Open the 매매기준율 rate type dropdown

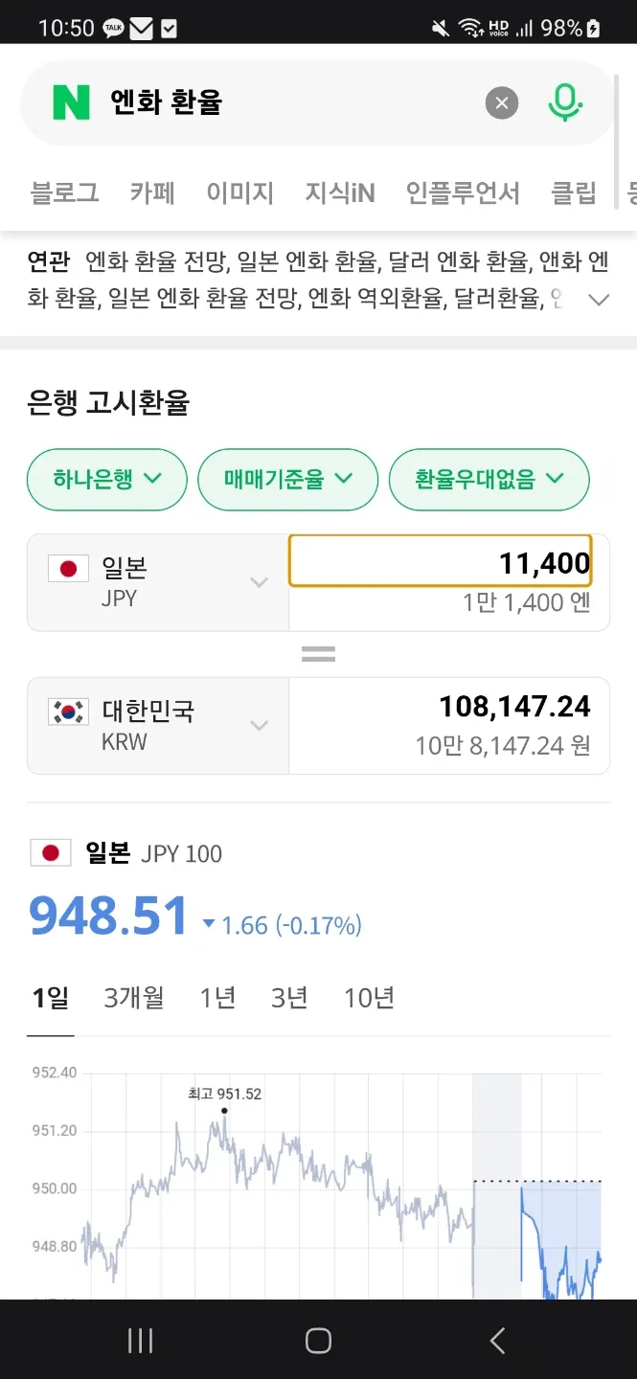(288, 480)
